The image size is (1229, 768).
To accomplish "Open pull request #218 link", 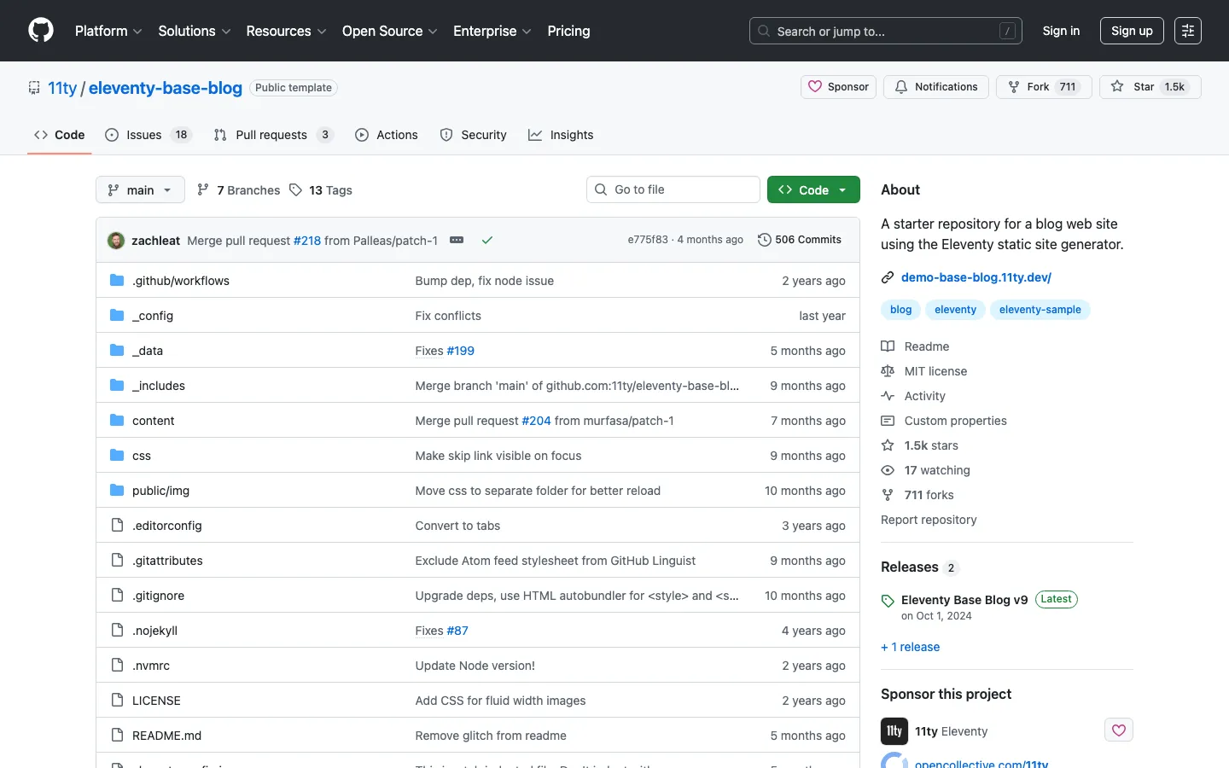I will point(307,241).
